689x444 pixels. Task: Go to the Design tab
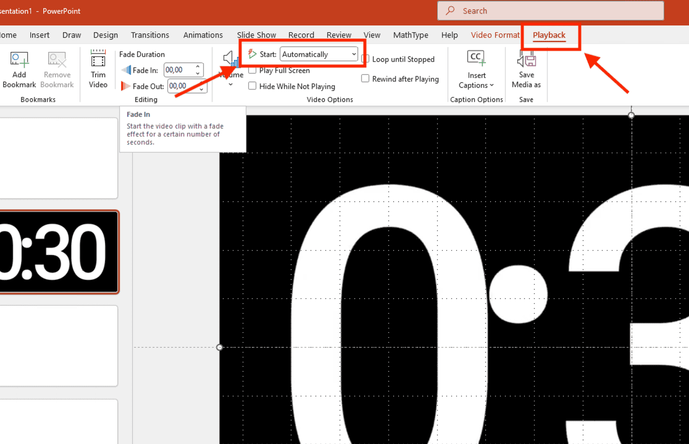click(106, 35)
